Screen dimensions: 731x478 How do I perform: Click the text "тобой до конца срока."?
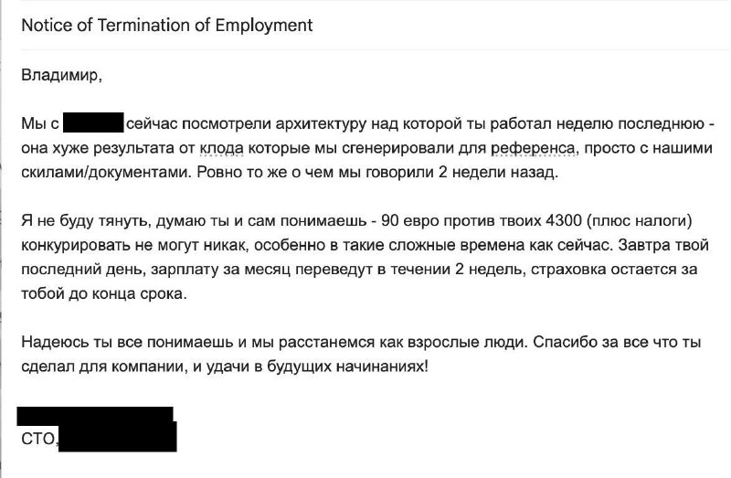click(104, 293)
